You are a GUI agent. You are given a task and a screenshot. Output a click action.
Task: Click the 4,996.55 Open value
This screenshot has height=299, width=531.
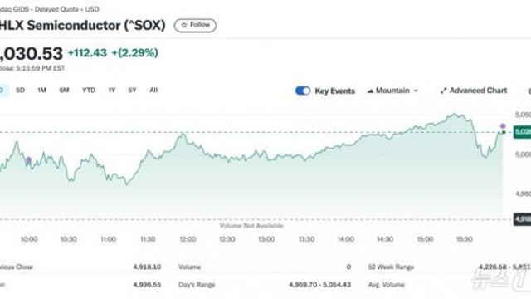147,284
